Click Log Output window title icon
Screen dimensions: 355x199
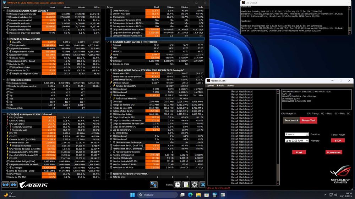coord(243,3)
